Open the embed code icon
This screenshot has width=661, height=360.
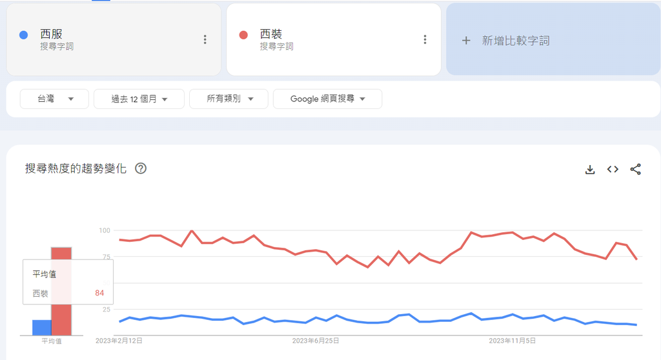click(x=613, y=169)
